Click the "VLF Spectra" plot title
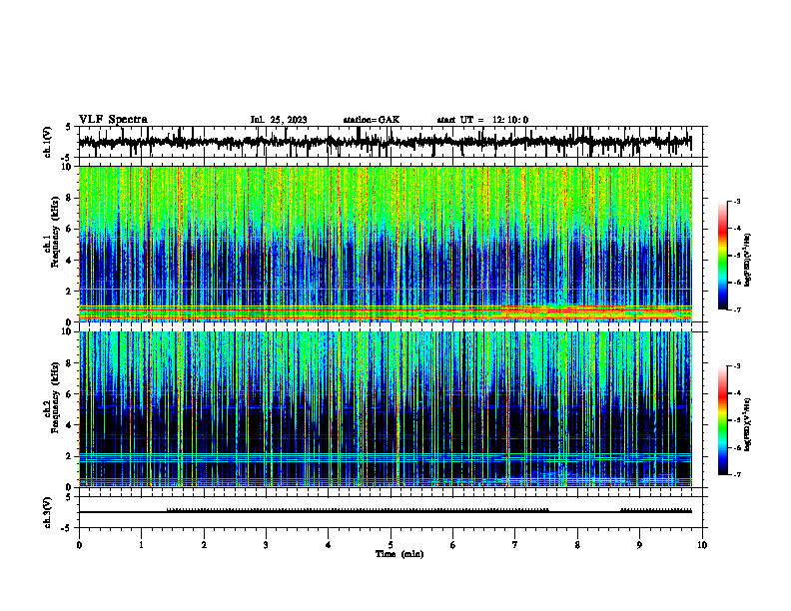791x611 pixels. (113, 120)
